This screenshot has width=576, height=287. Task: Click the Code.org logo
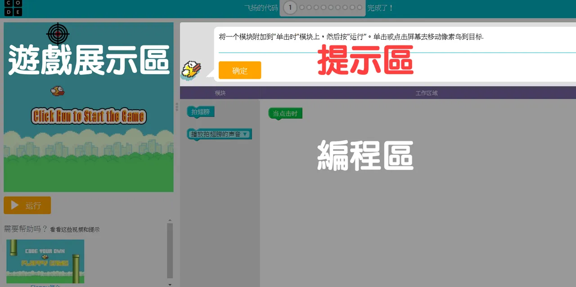(13, 8)
